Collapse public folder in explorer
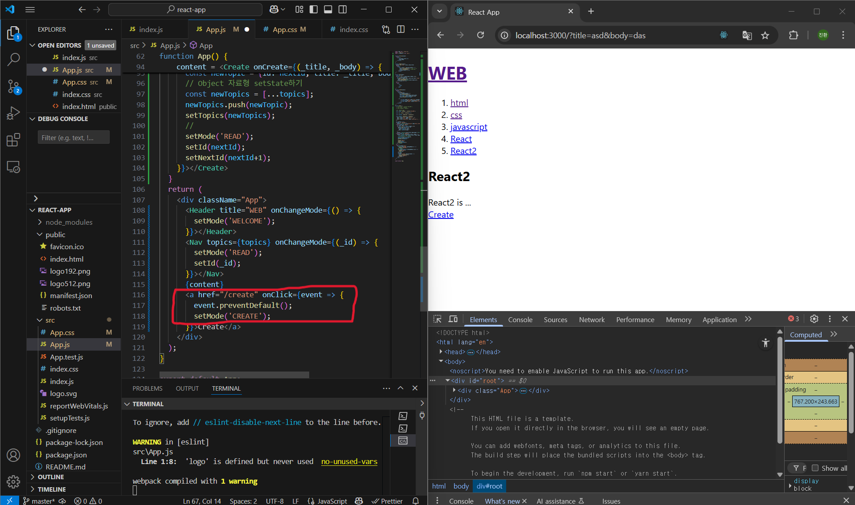Screen dimensions: 855x505 (x=55, y=234)
